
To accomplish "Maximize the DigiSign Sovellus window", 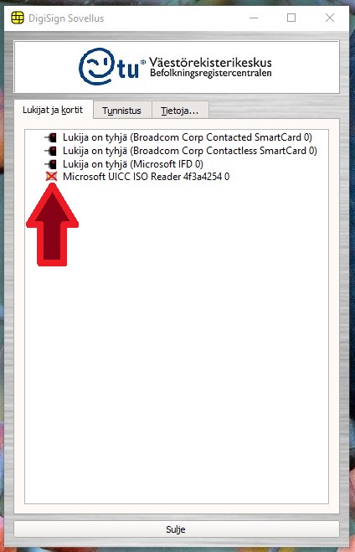I will click(291, 18).
